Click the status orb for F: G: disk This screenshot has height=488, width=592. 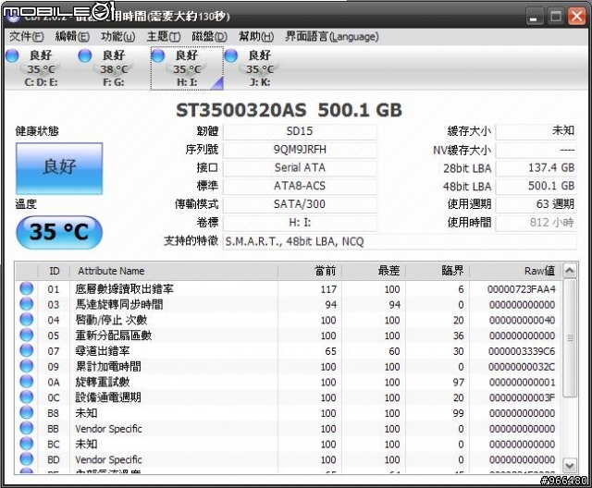(x=85, y=55)
